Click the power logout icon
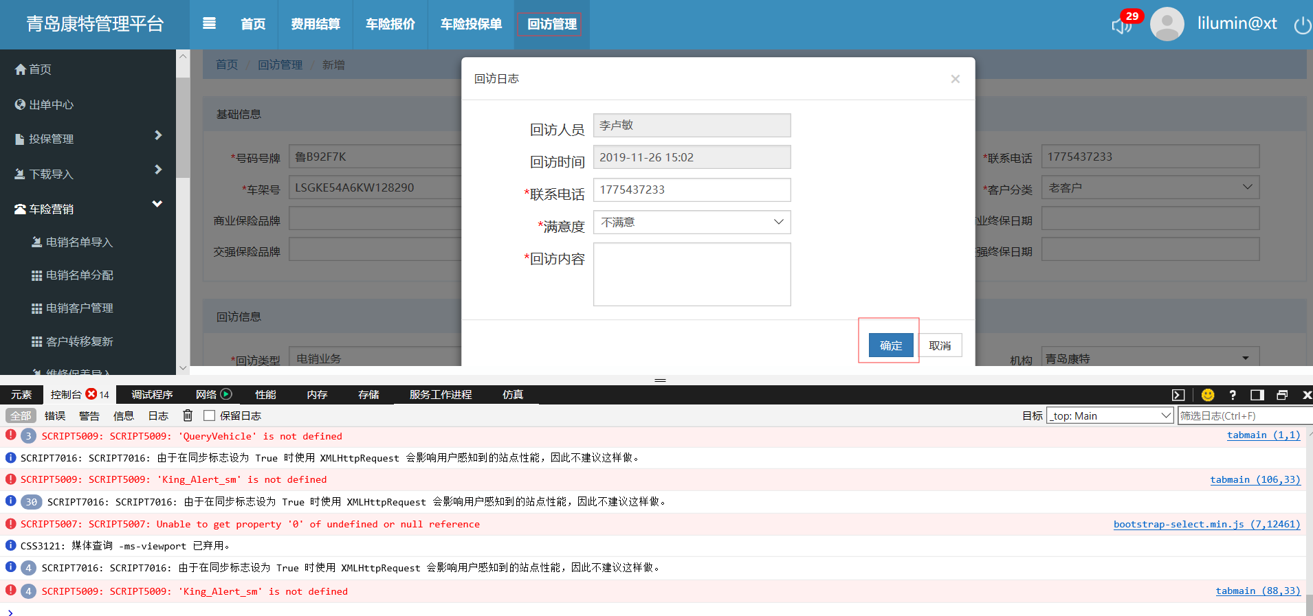 pos(1302,25)
